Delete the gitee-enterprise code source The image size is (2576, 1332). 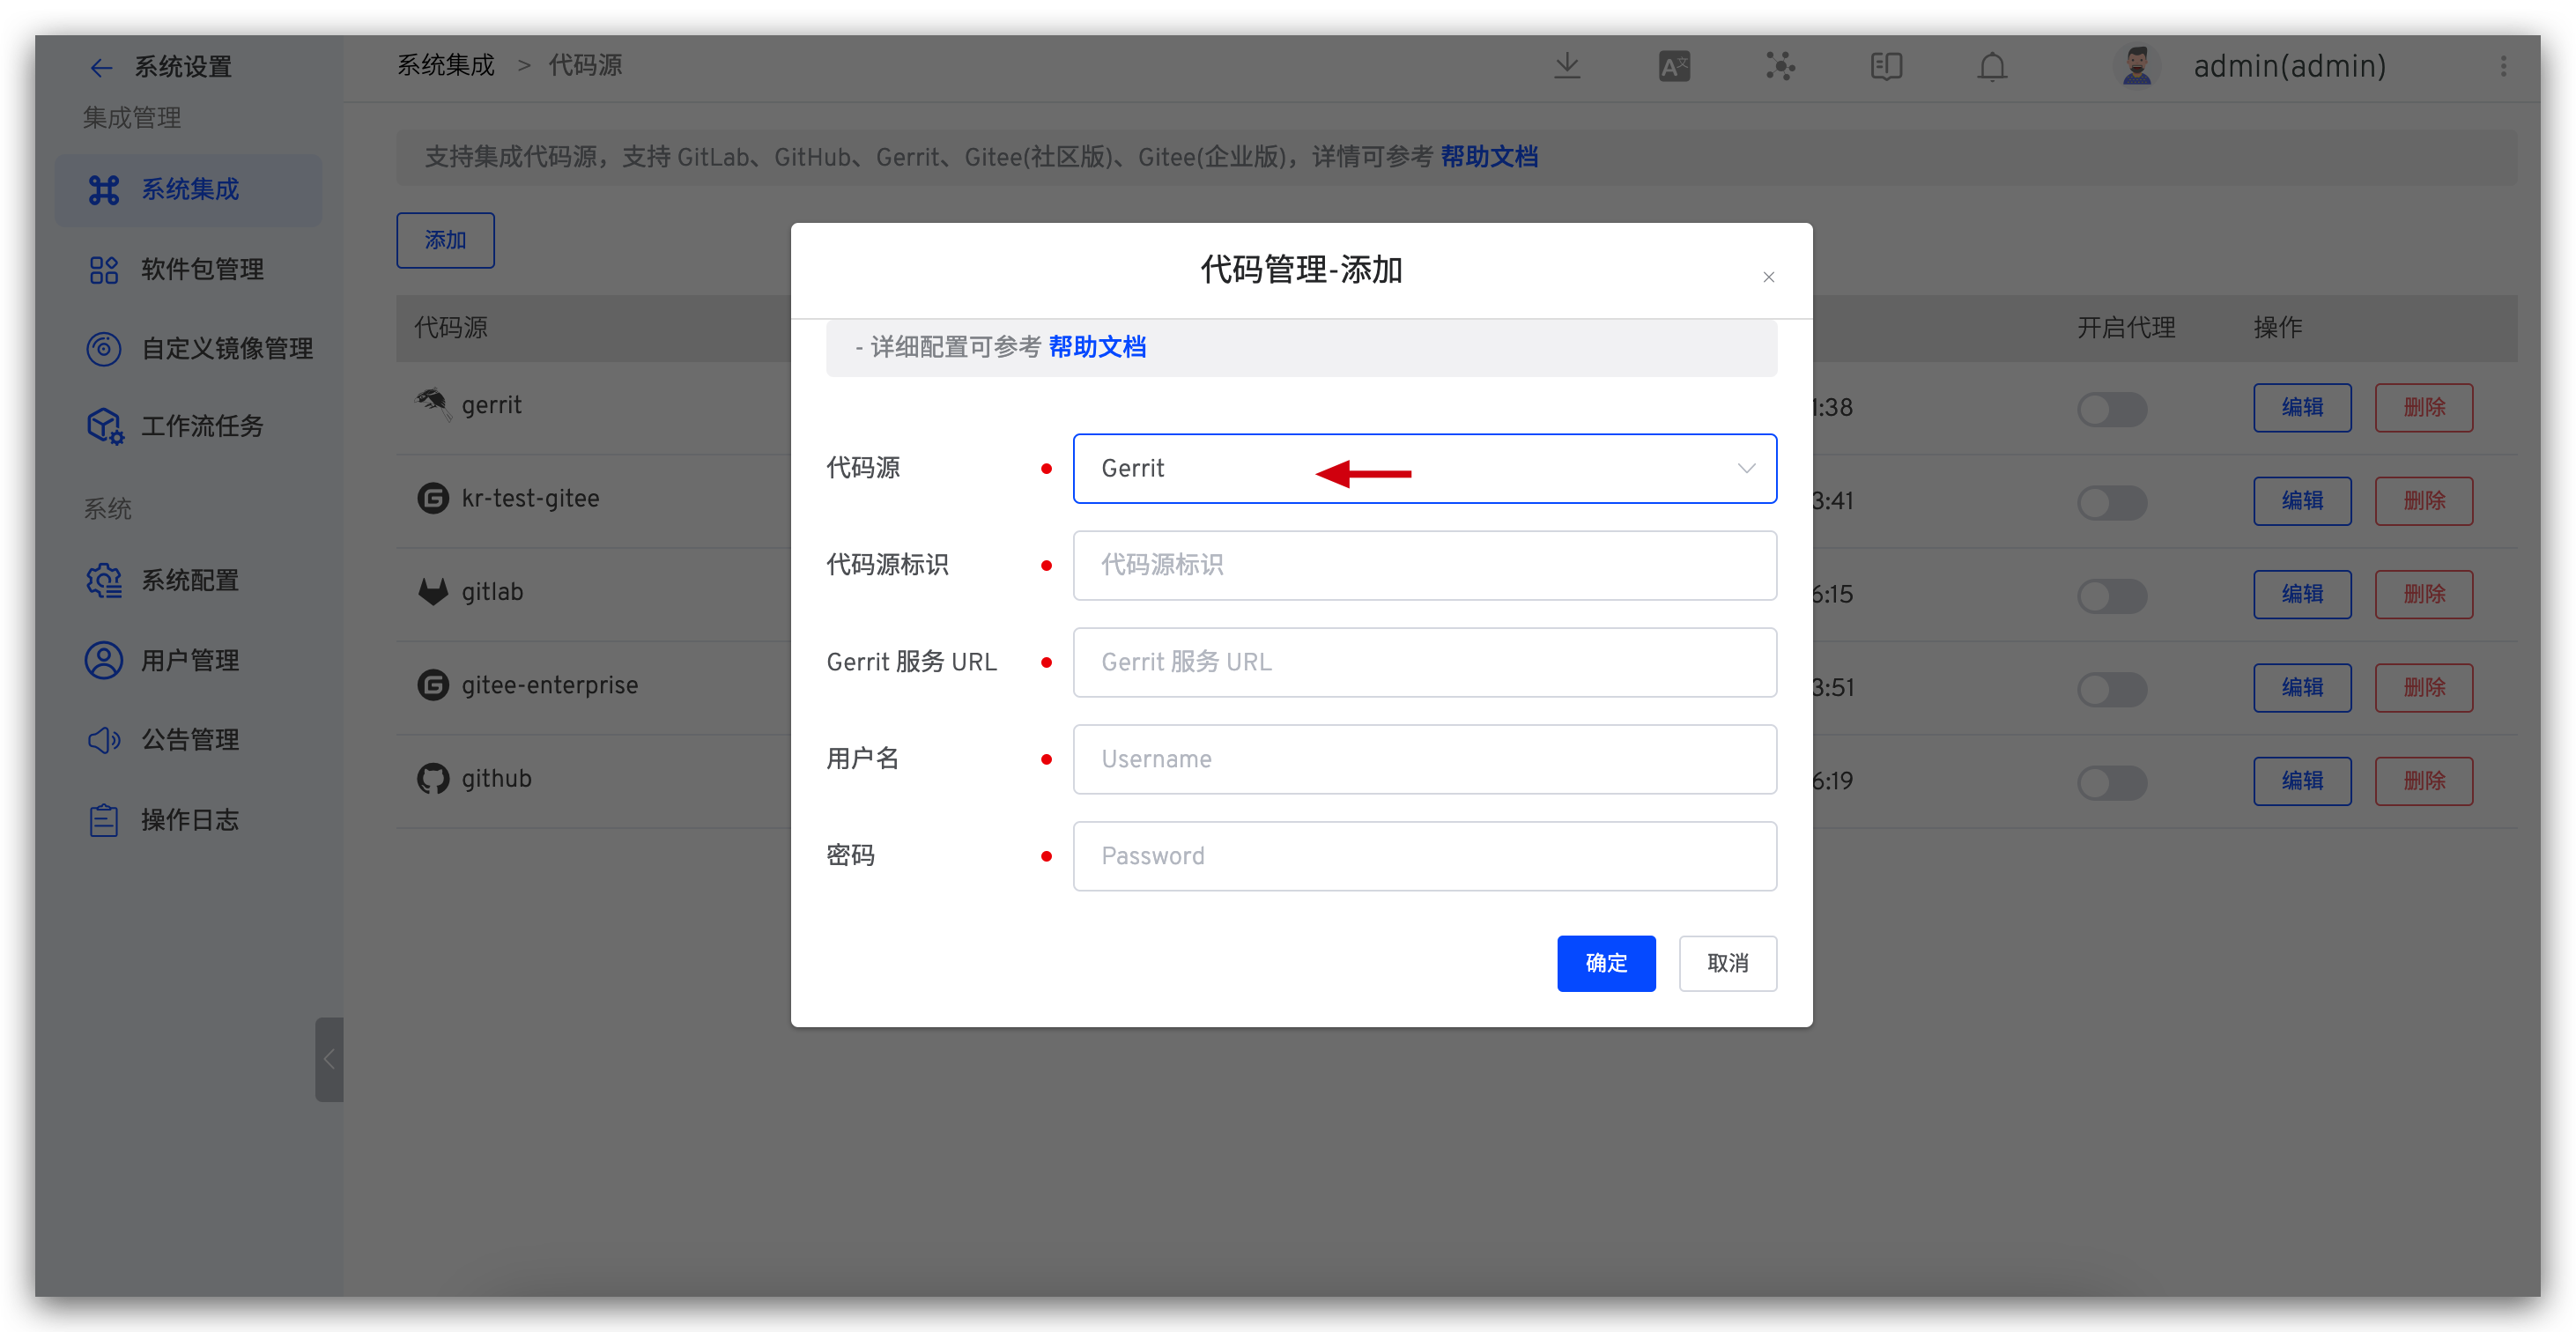point(2423,687)
